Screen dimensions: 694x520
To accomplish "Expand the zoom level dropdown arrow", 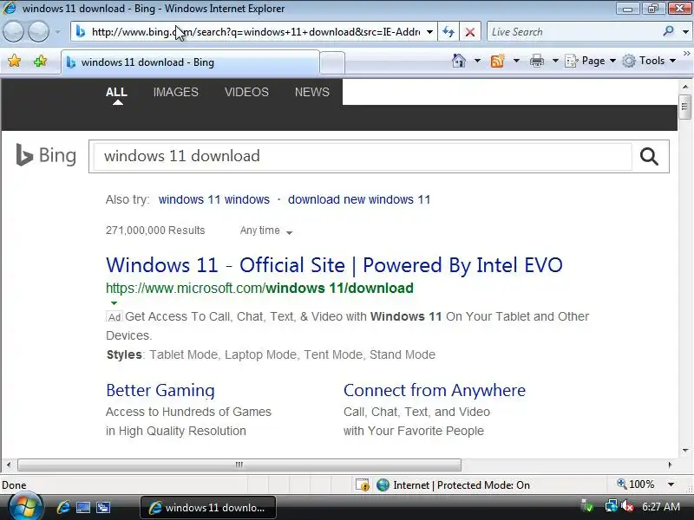I will 671,484.
